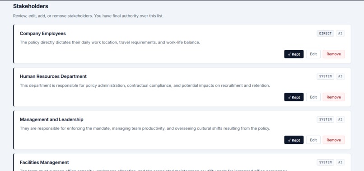Edit the Human Resources Department entry
The image size is (364, 171).
313,97
